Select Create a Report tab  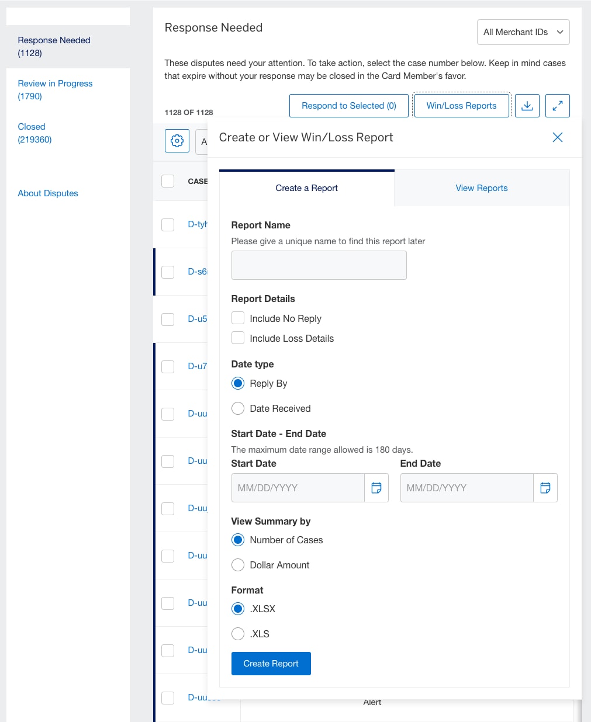click(306, 188)
